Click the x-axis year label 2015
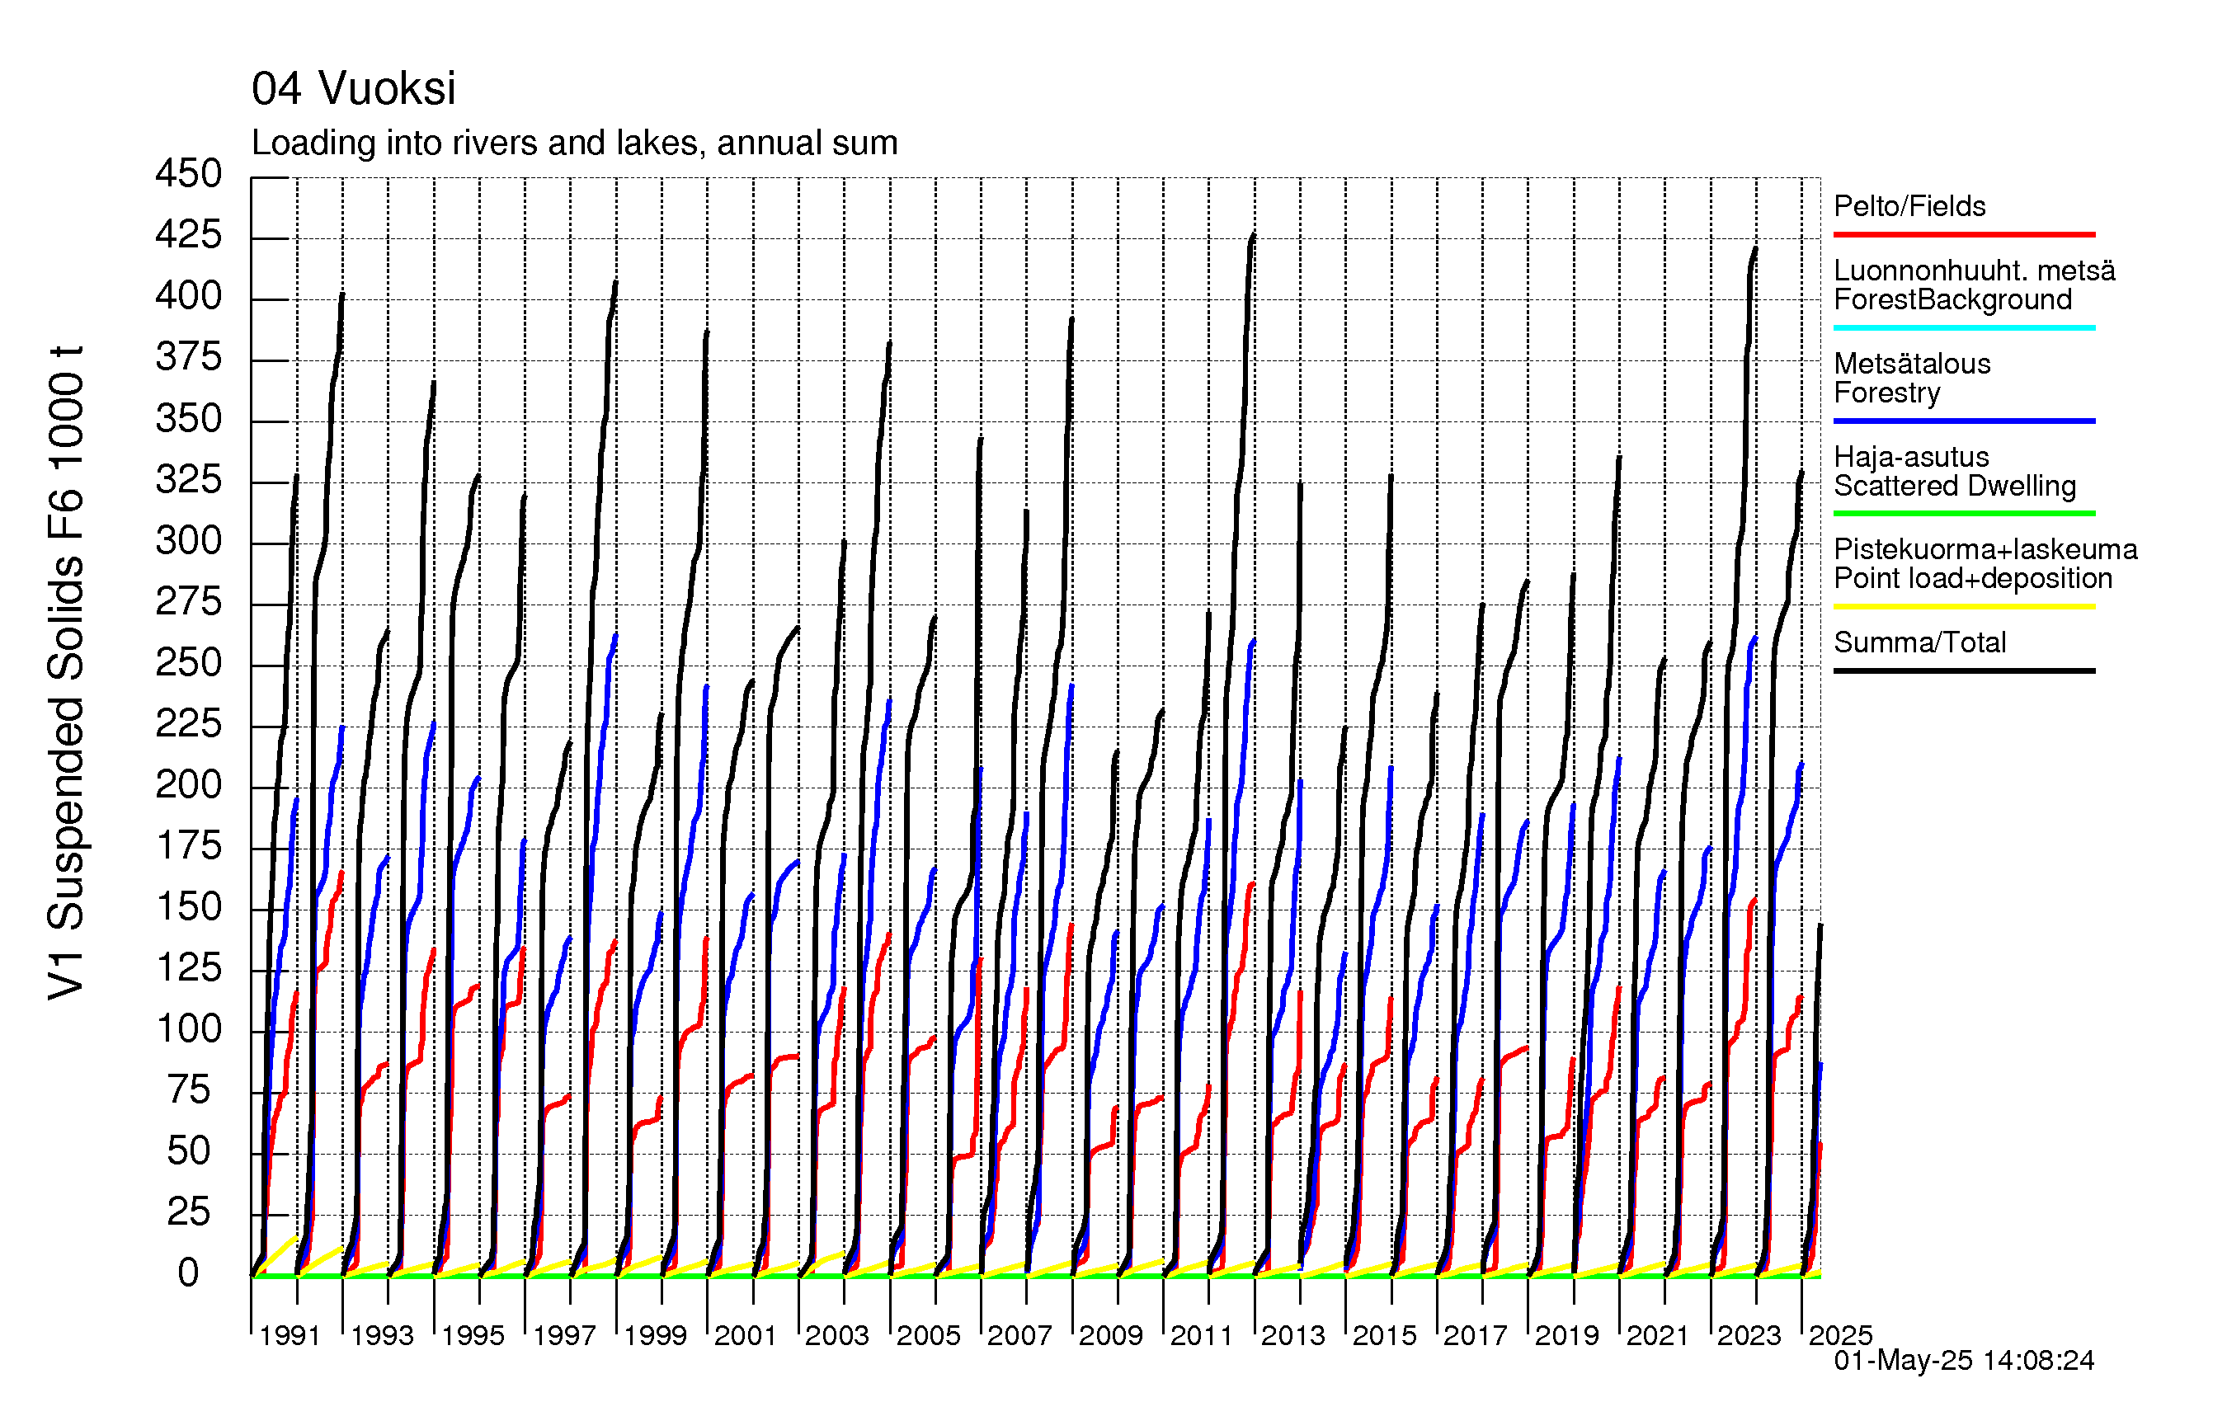This screenshot has height=1402, width=2227. pyautogui.click(x=1385, y=1335)
